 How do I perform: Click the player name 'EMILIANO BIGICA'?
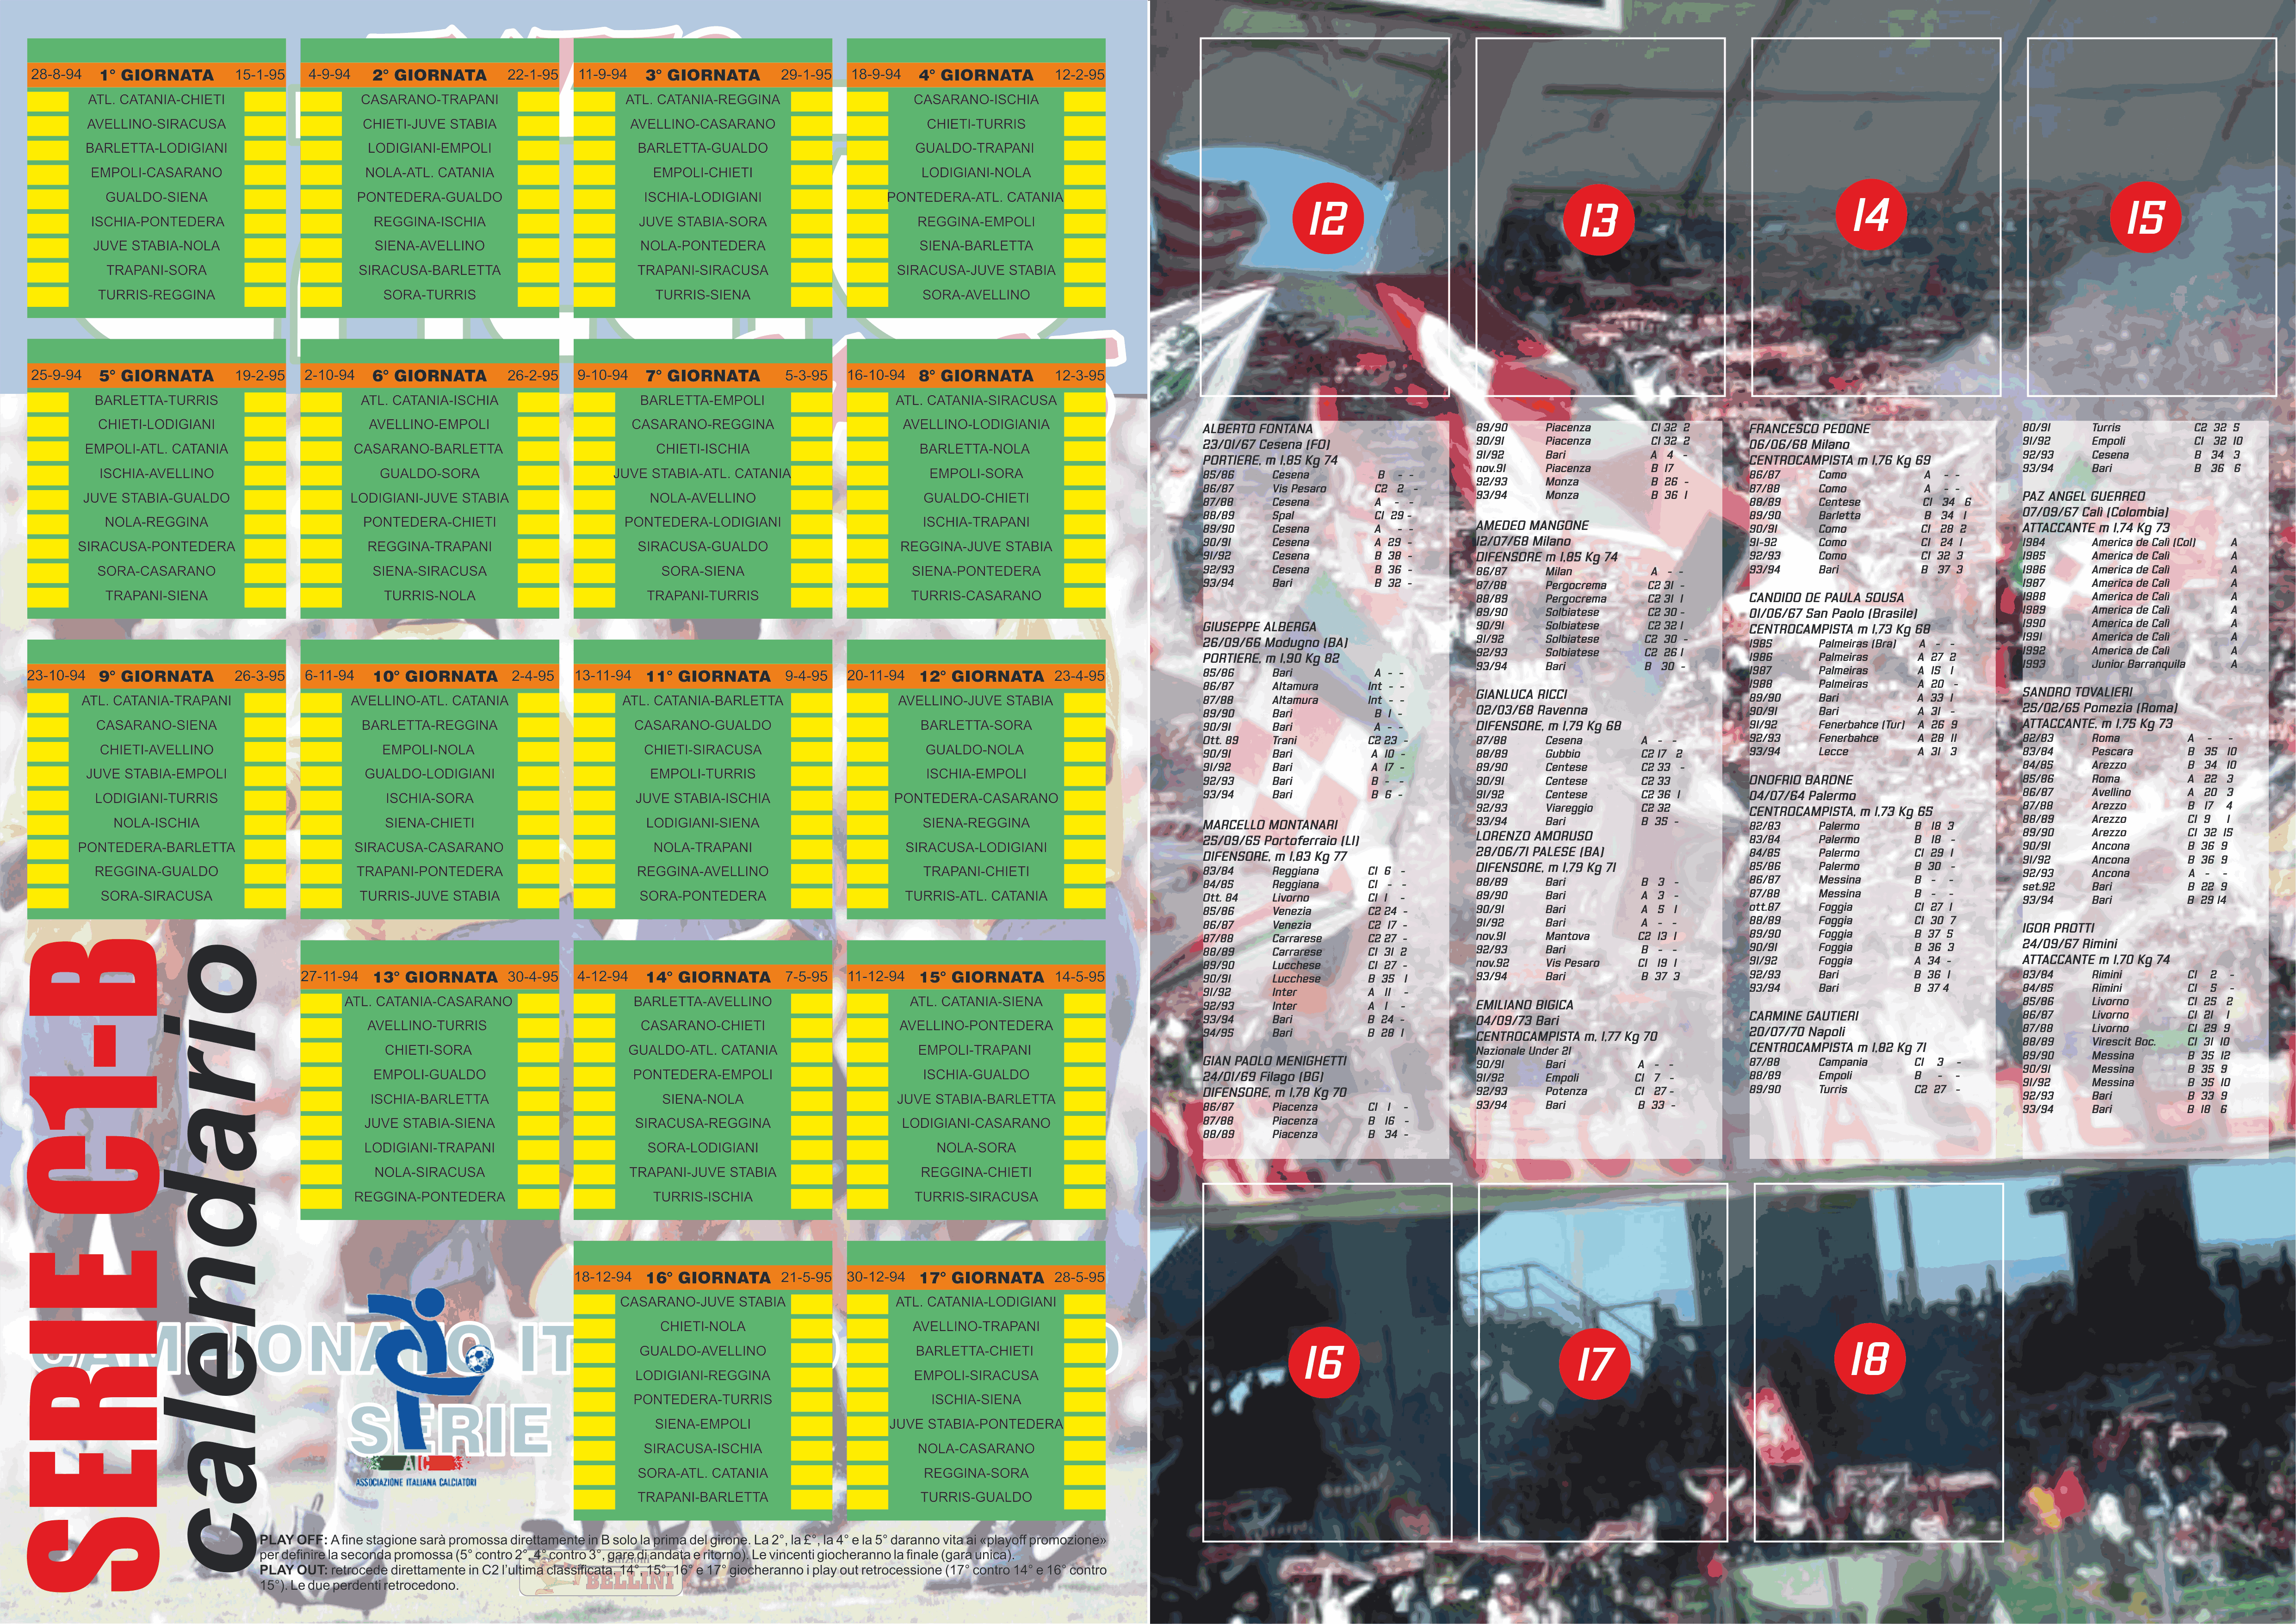tap(1524, 1005)
